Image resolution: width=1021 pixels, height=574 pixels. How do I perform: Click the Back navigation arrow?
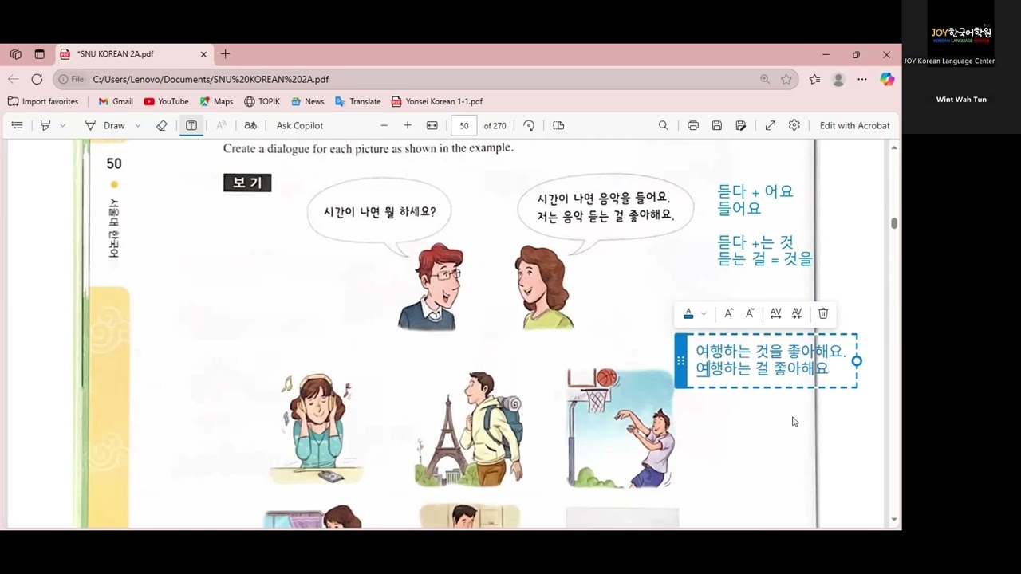[14, 79]
